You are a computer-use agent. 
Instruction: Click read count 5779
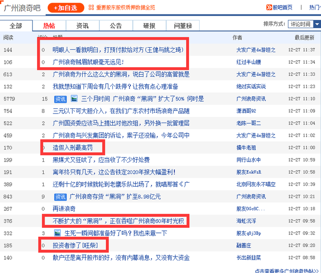pos(9,99)
